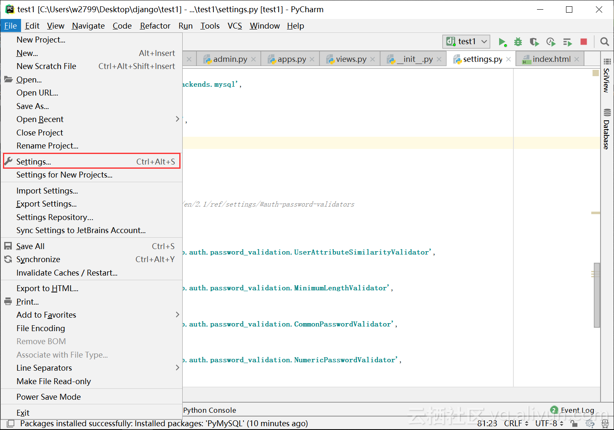Viewport: 614px width, 430px height.
Task: Click the 81:23 cursor position indicator
Action: [487, 423]
